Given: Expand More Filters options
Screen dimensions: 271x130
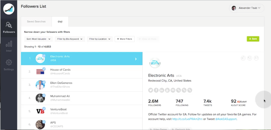Looking at the screenshot, I should point(125,39).
